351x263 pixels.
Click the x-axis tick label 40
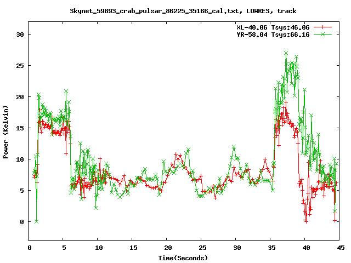coord(306,248)
